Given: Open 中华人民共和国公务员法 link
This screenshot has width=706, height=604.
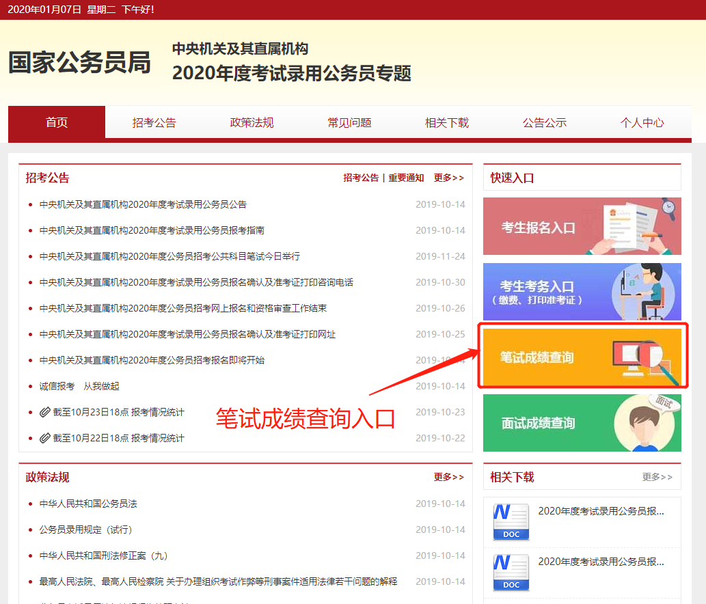Looking at the screenshot, I should [88, 504].
